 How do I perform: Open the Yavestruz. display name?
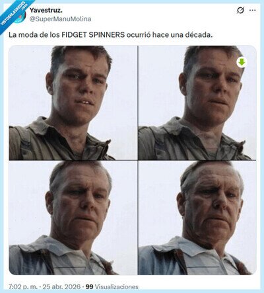pyautogui.click(x=46, y=10)
